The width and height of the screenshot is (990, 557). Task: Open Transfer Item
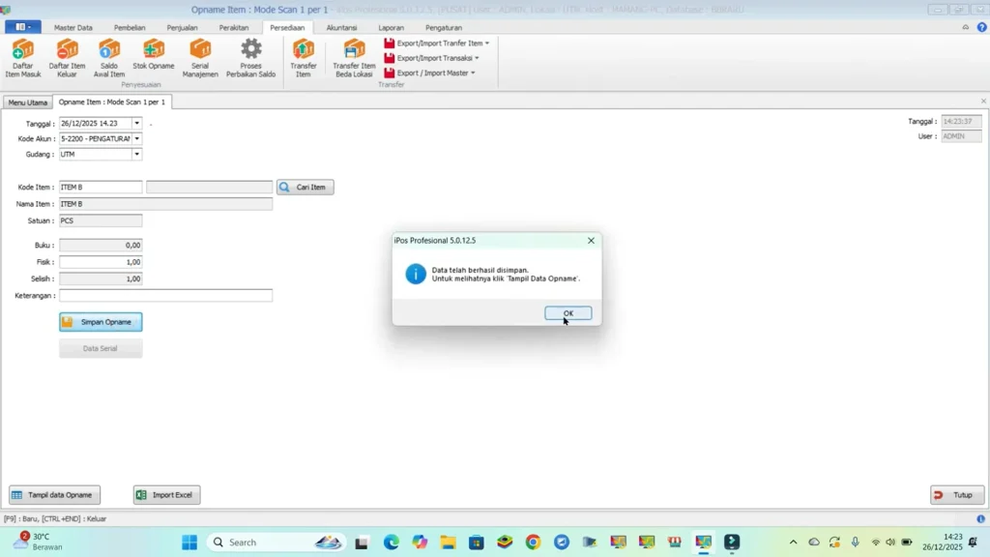[x=303, y=58]
